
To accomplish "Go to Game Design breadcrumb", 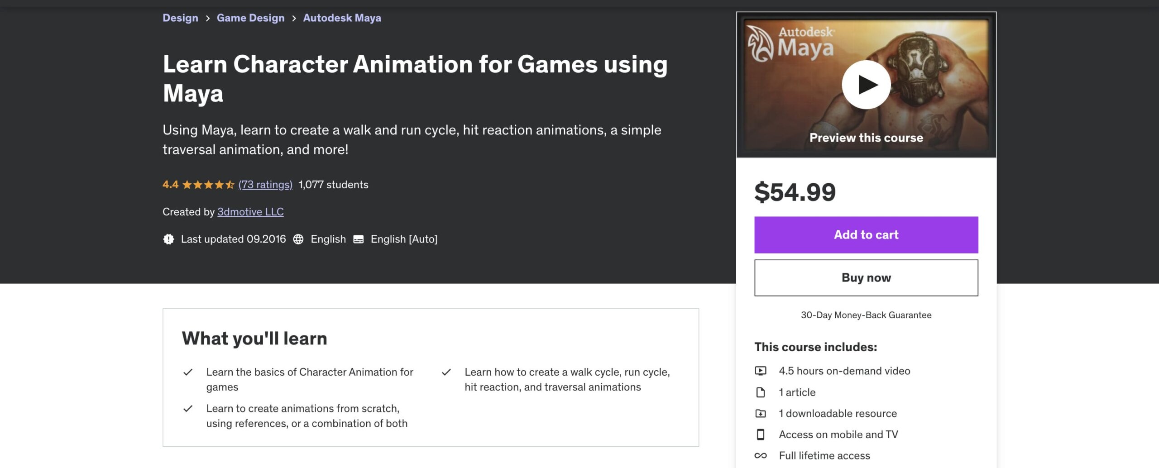I will coord(250,18).
